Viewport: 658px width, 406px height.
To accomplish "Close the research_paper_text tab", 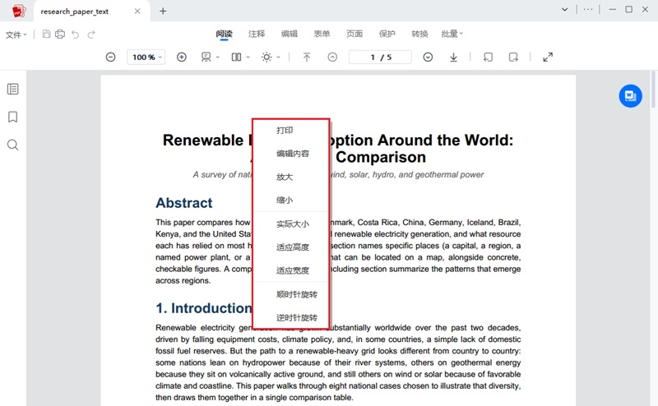I will click(137, 12).
